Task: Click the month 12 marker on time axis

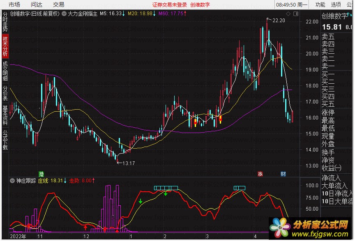Action: (x=86, y=237)
